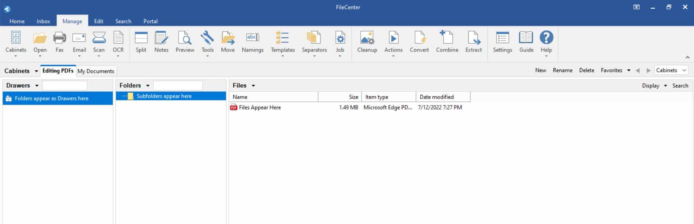Open the Search ribbon tab
This screenshot has height=224, width=694.
pos(123,21)
